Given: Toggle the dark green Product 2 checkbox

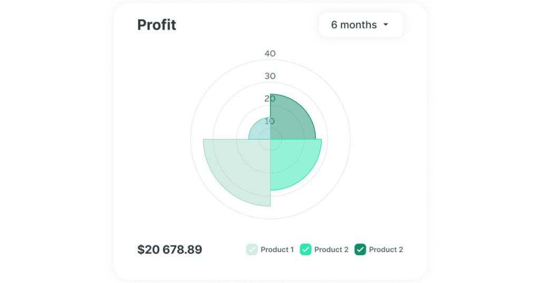Looking at the screenshot, I should coord(360,249).
